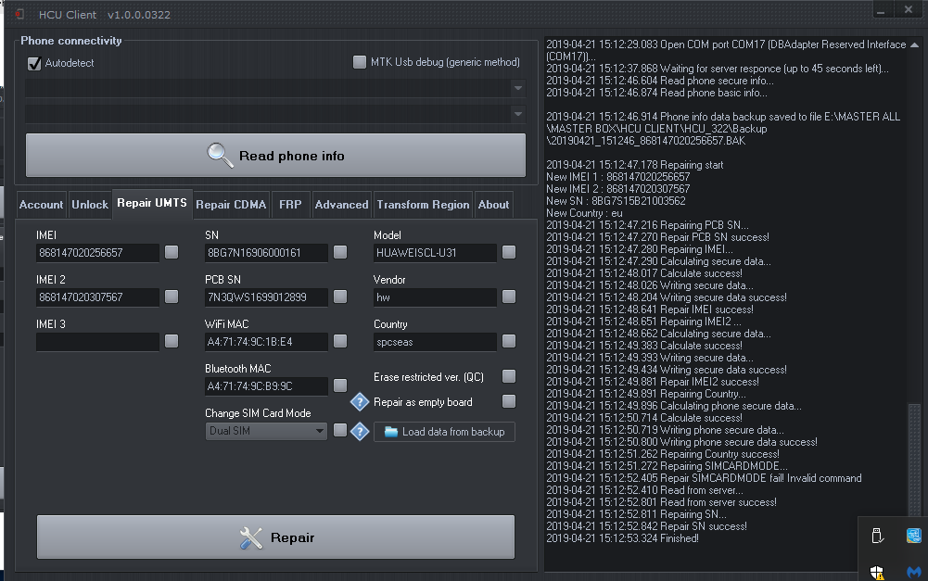Enable MTK Usb debug generic method
This screenshot has height=581, width=928.
pyautogui.click(x=360, y=62)
